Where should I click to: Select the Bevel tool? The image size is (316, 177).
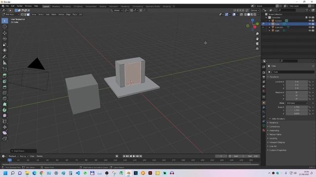click(x=4, y=87)
